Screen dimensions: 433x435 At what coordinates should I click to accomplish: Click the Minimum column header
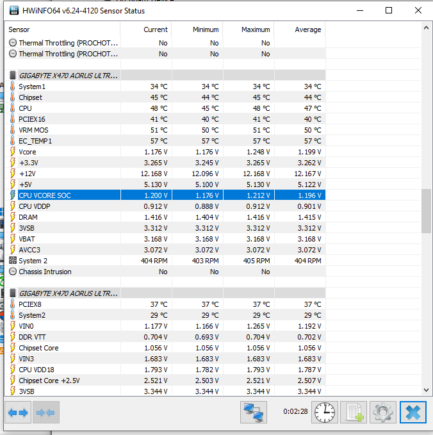click(x=197, y=29)
